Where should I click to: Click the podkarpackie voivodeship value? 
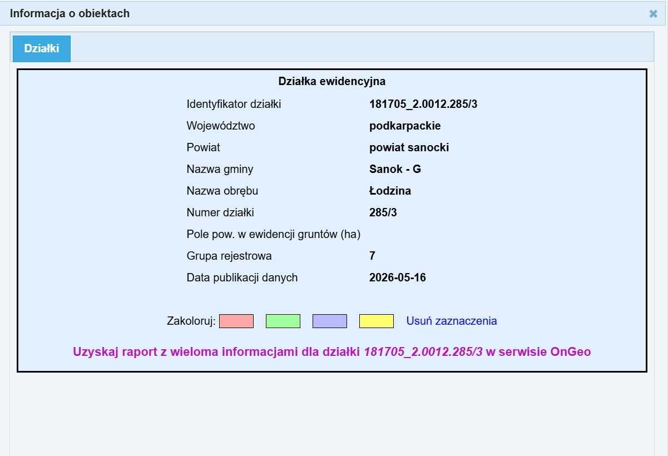click(x=405, y=126)
